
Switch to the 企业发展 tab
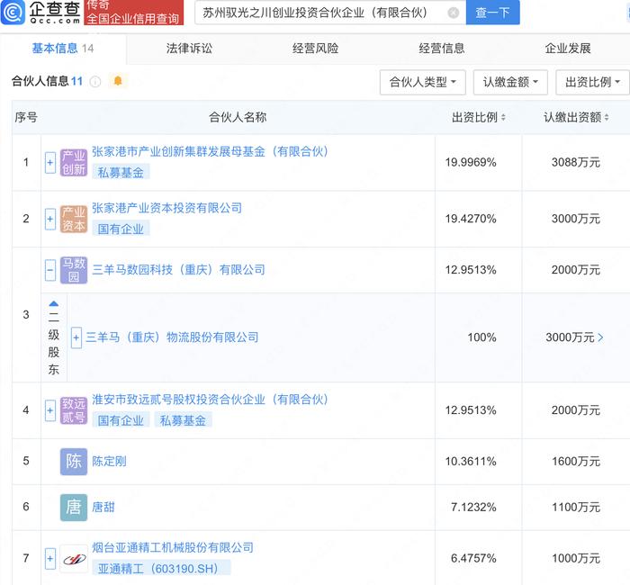[568, 49]
